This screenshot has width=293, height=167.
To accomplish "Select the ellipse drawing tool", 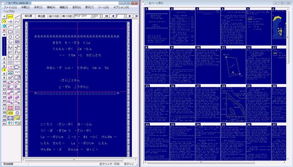I will [17, 37].
